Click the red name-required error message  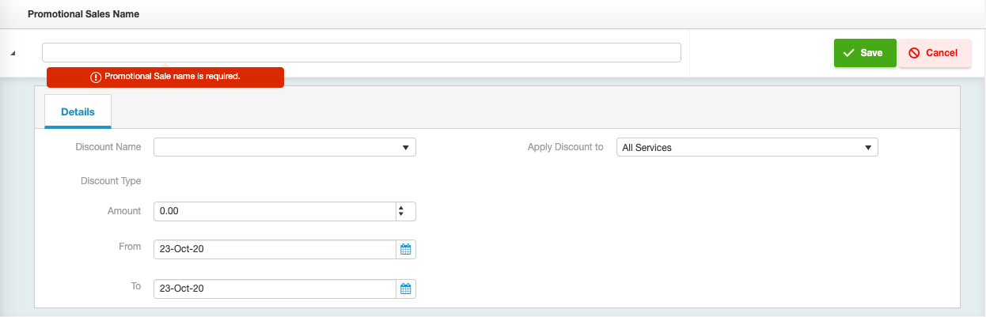[171, 77]
